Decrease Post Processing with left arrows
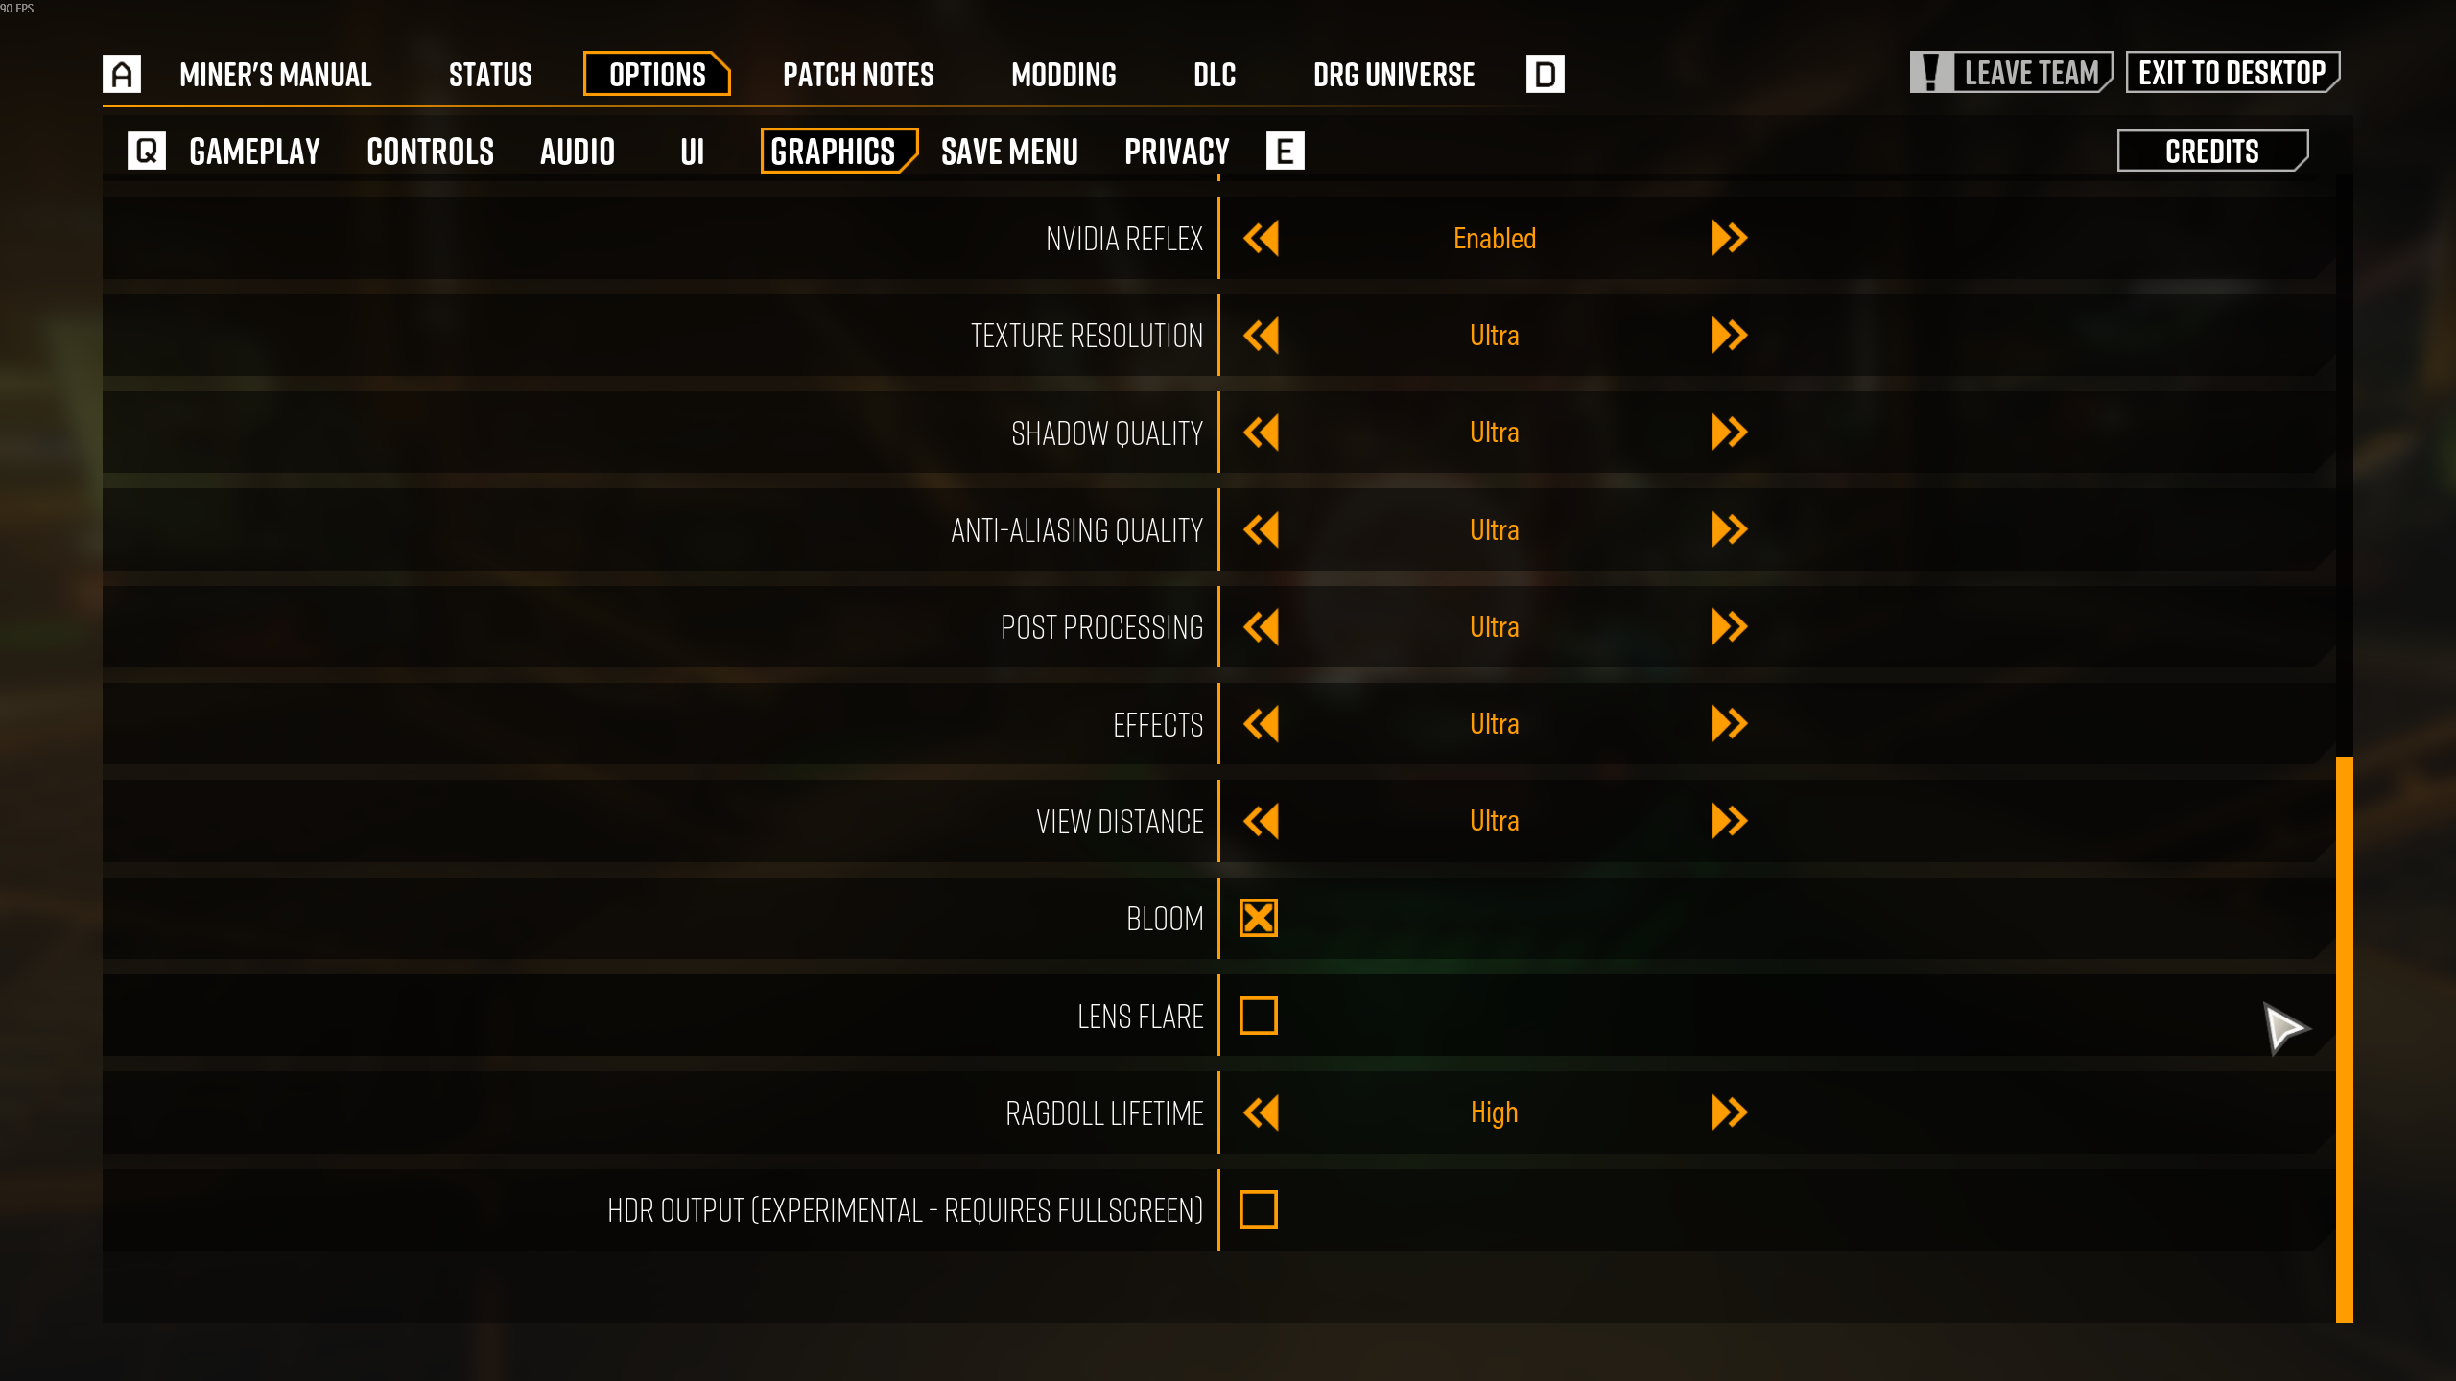2456x1381 pixels. pyautogui.click(x=1261, y=627)
